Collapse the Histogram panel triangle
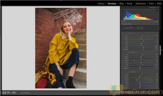Screen dimensions: 163x96 (x=158, y=7)
